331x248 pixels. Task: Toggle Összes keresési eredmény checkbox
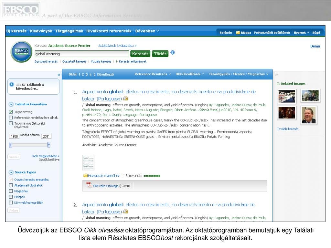tap(11, 180)
